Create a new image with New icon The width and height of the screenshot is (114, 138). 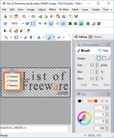pos(5,16)
